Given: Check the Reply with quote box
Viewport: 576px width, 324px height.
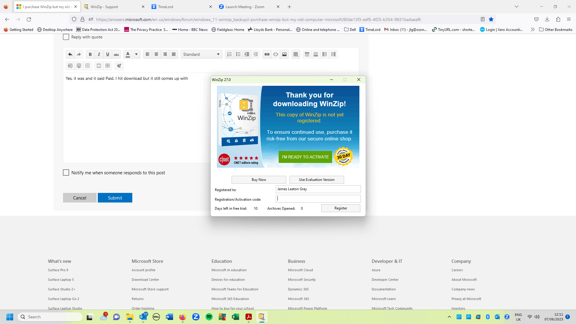Looking at the screenshot, I should click(66, 37).
